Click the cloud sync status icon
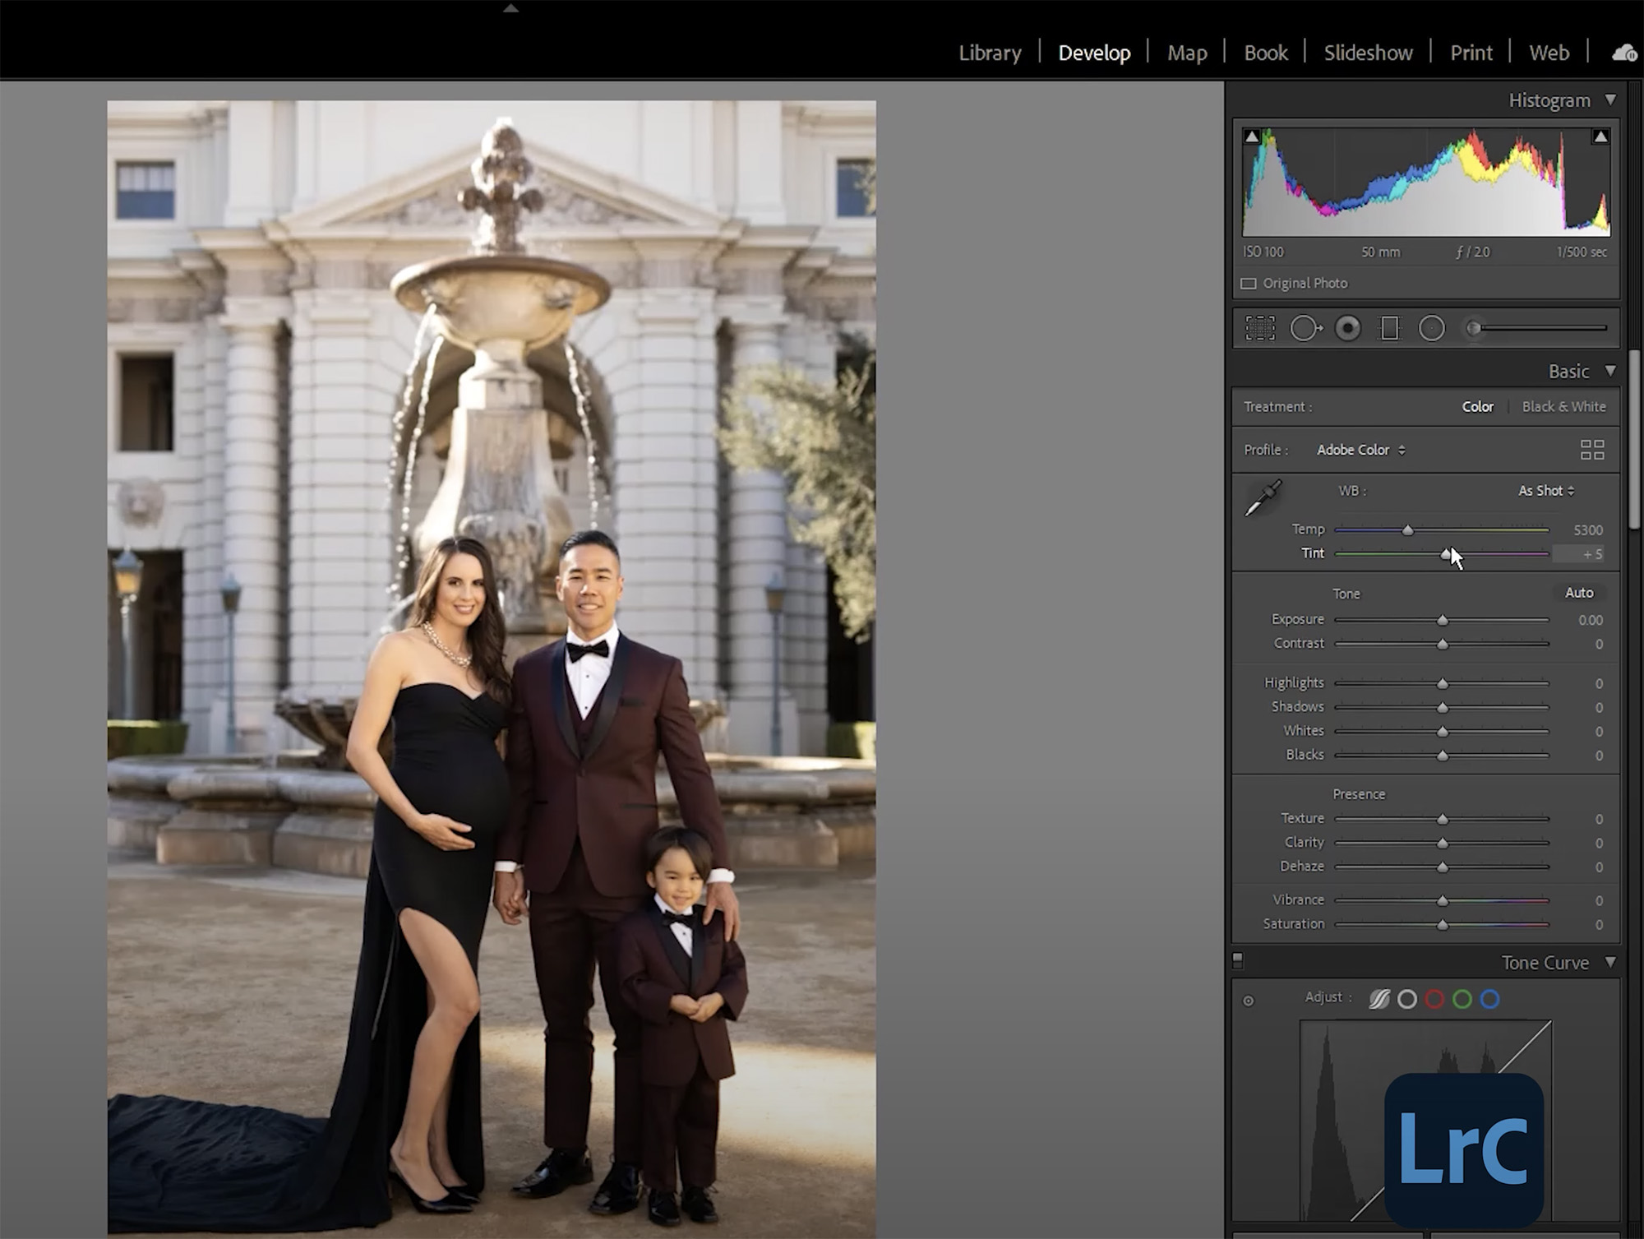 [x=1623, y=53]
